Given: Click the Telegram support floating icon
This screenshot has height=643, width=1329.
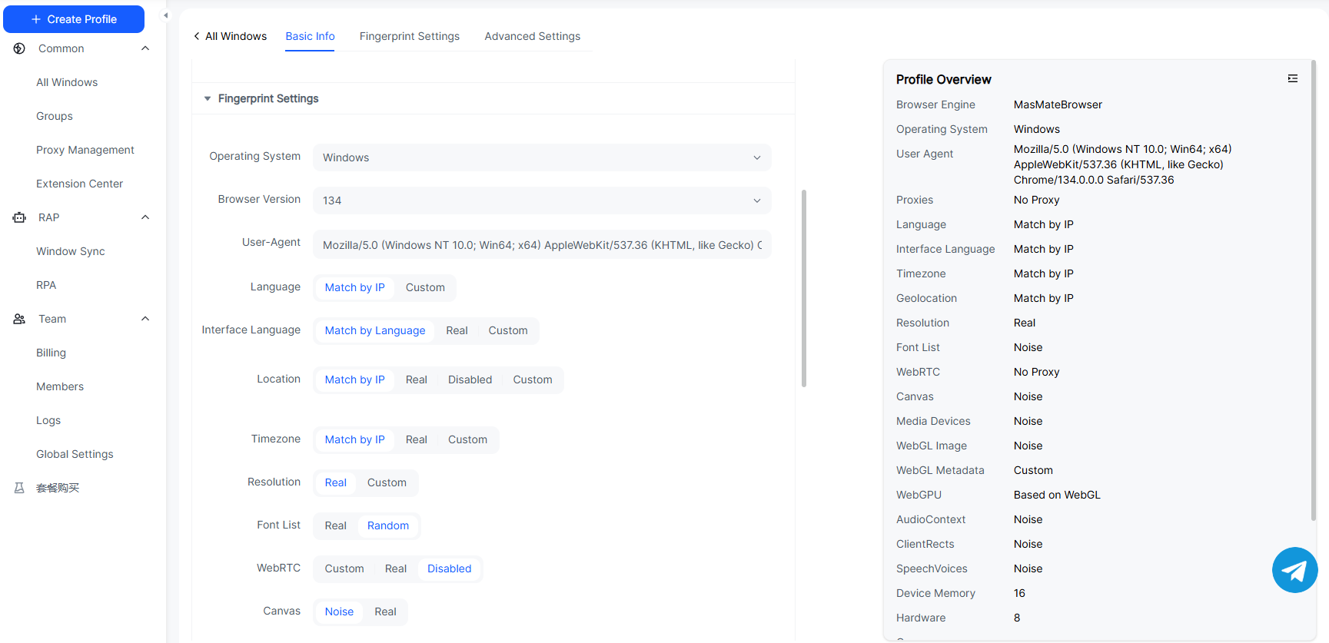Looking at the screenshot, I should click(1294, 570).
